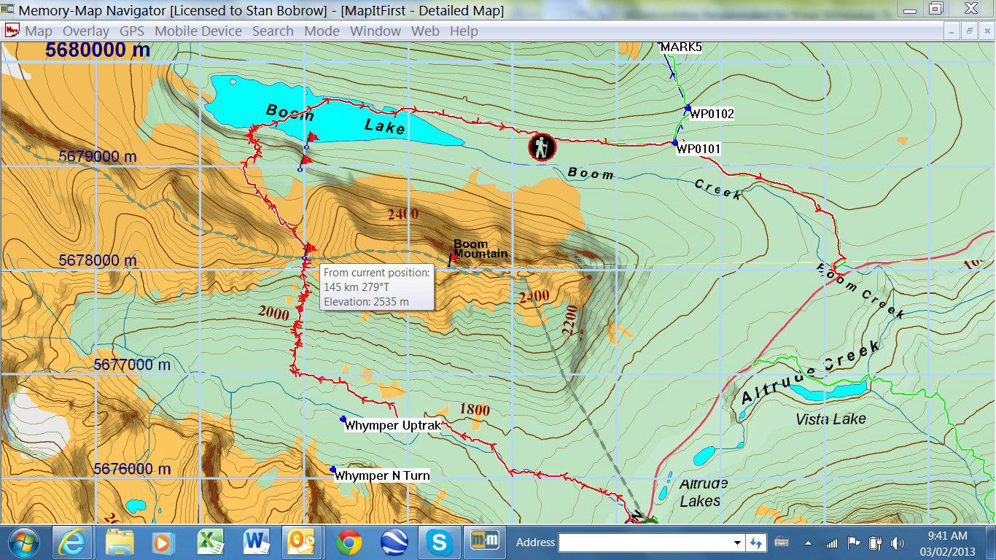Viewport: 996px width, 560px height.
Task: Click the hiker position icon on the trail
Action: click(542, 147)
